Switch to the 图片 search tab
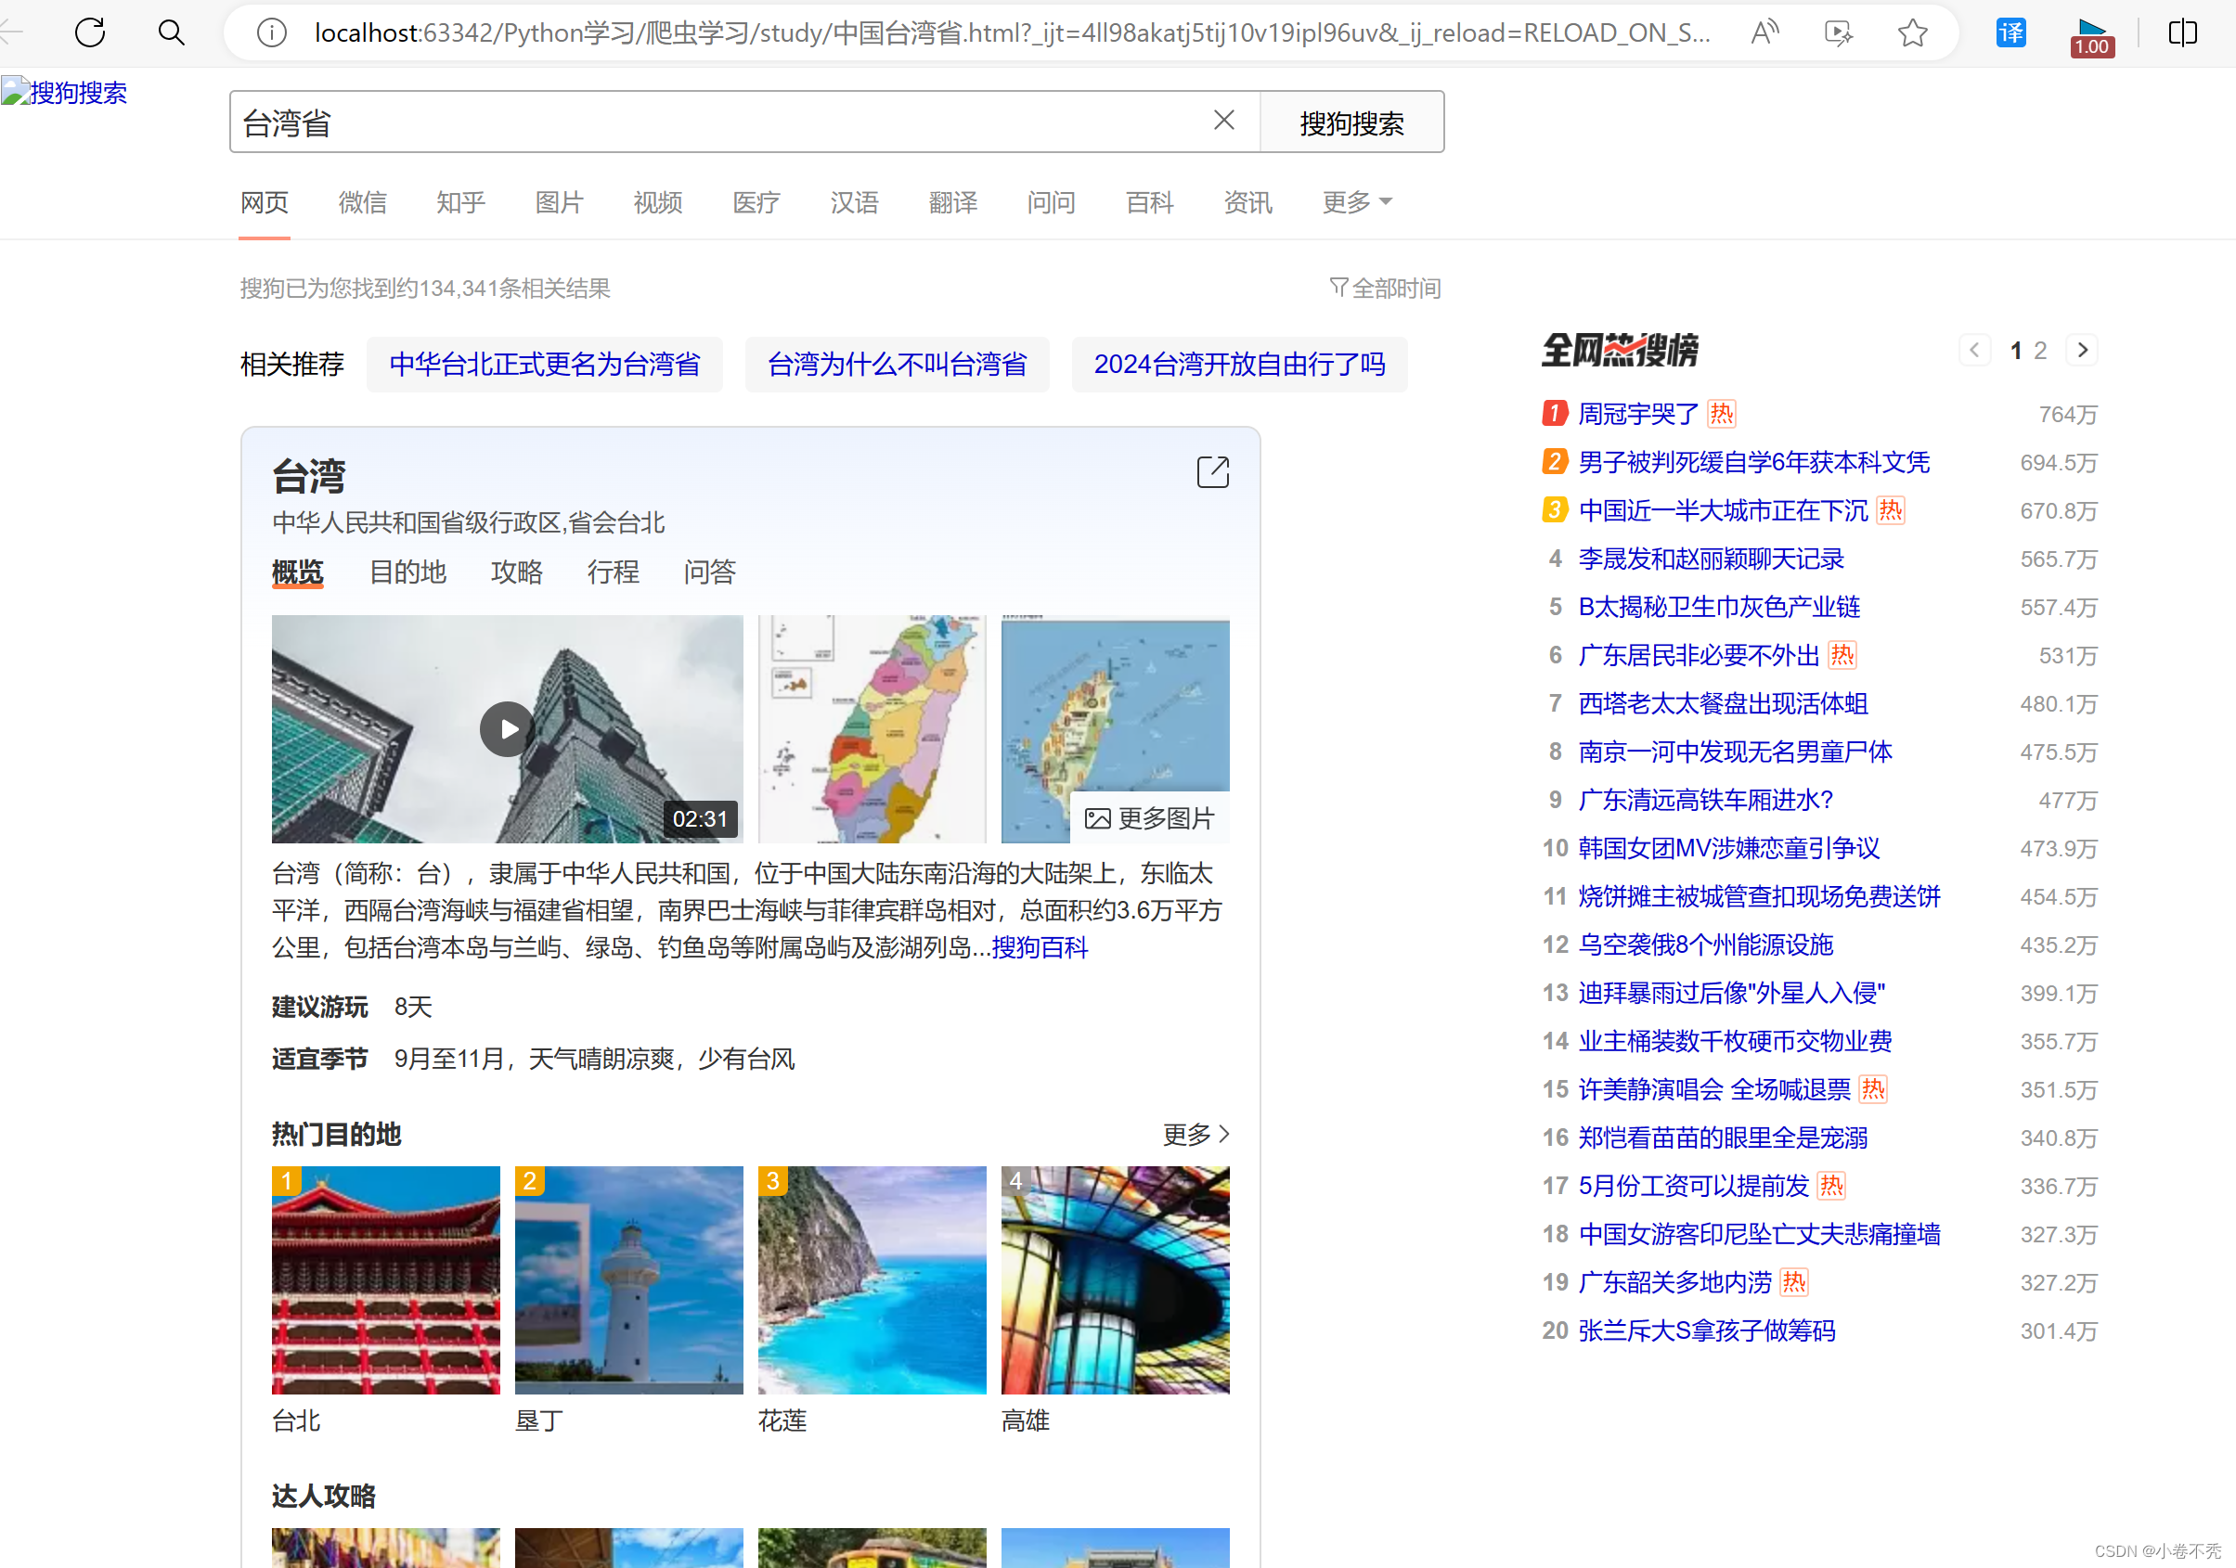The image size is (2236, 1568). coord(559,202)
